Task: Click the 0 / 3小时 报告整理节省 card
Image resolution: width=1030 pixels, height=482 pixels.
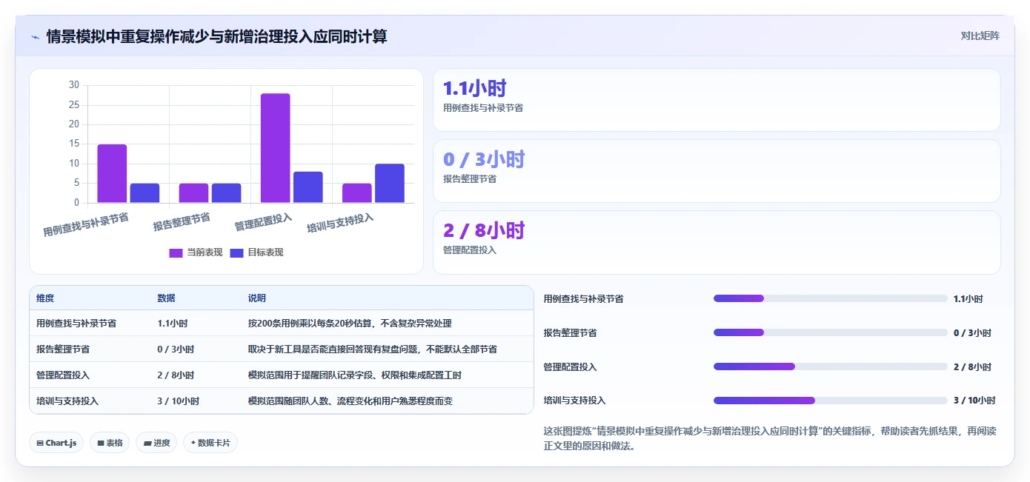Action: point(717,171)
